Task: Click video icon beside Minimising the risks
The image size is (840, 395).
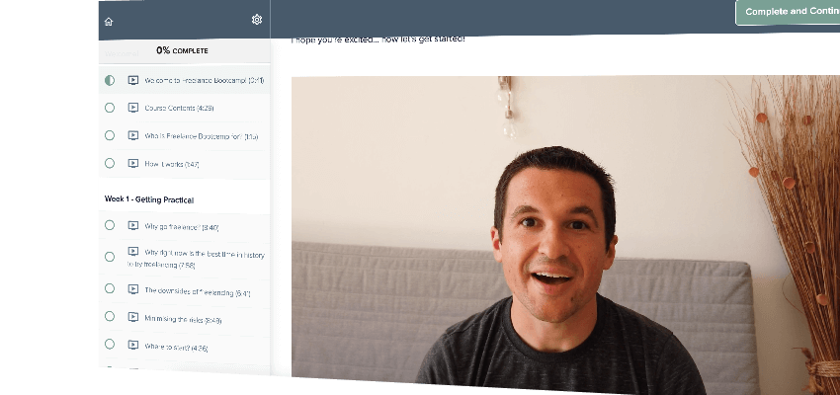Action: click(x=133, y=318)
